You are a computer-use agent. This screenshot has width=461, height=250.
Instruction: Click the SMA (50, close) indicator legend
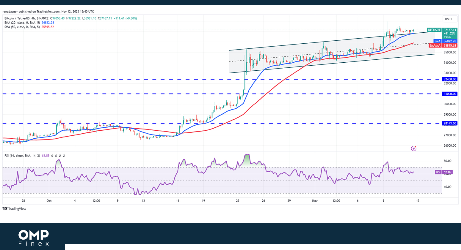[x=29, y=27]
